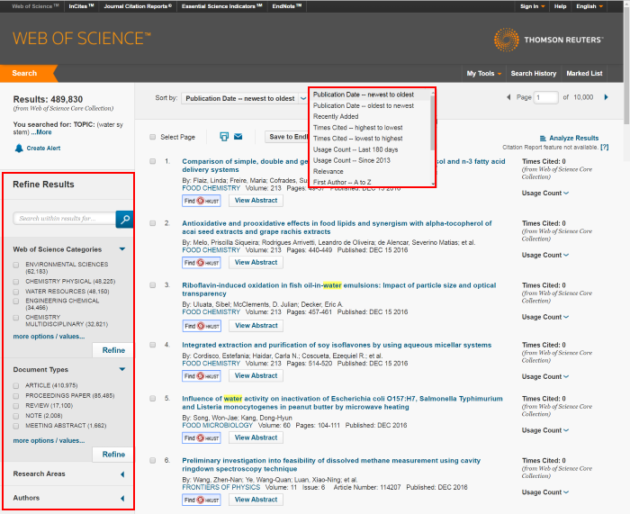Click the Save to EndNote button
Viewport: 630px width, 514px height.
287,137
